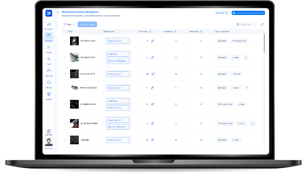Click eBay channel badge for TN-SBVA-VUVY
The height and width of the screenshot is (173, 307).
point(235,57)
